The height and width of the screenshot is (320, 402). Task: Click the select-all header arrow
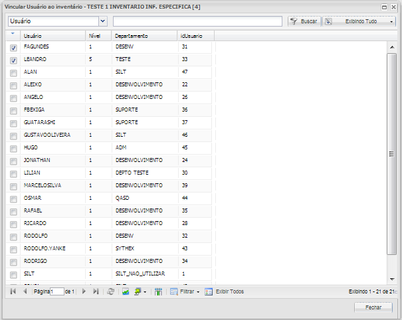[13, 34]
